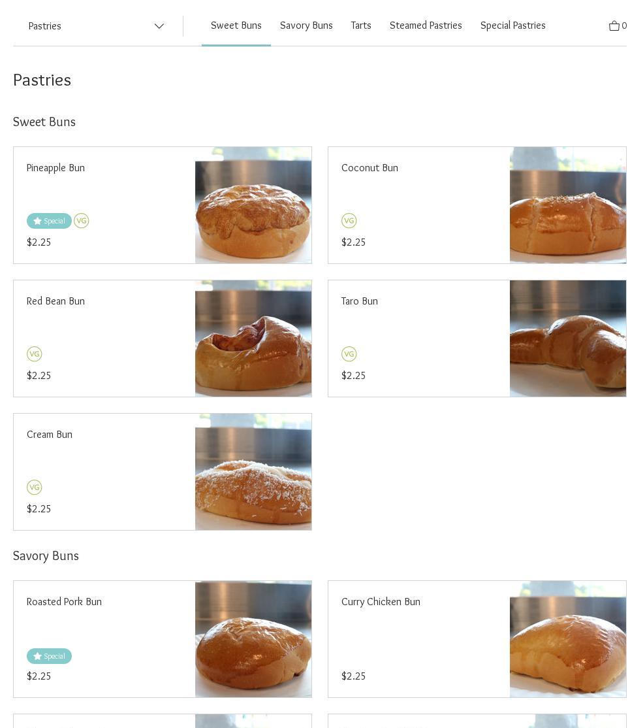Switch to the Savory Buns tab
630x728 pixels.
[306, 25]
